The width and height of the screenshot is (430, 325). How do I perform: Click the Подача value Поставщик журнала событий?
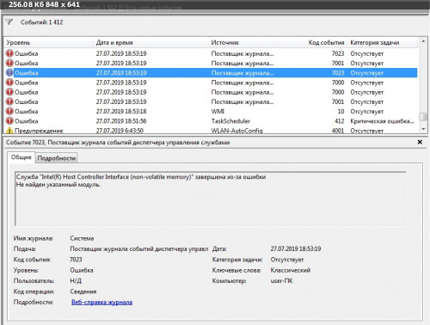[x=139, y=248]
